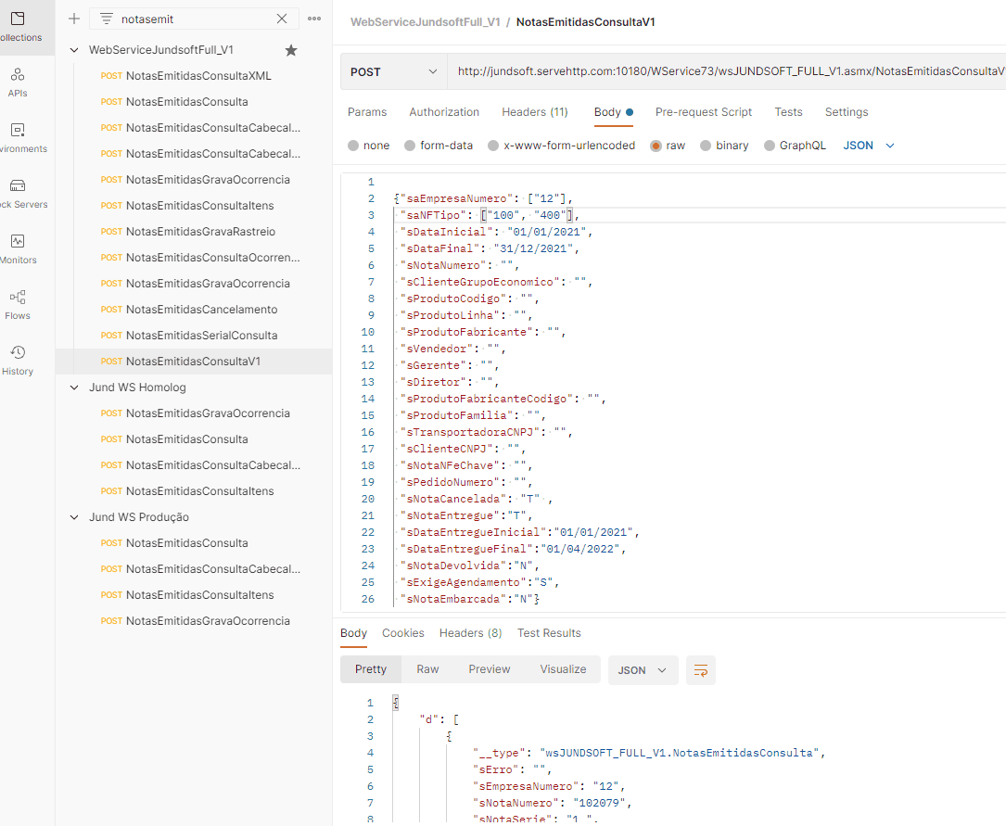Image resolution: width=1006 pixels, height=826 pixels.
Task: Toggle word wrap icon in response
Action: tap(701, 669)
